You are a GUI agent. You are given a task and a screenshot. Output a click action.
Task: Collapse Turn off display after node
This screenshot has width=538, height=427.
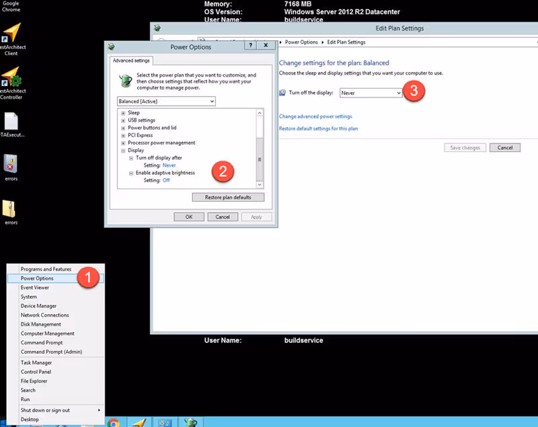coord(130,158)
